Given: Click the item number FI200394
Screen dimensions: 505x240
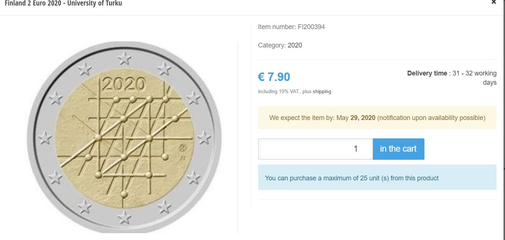Looking at the screenshot, I should 311,27.
